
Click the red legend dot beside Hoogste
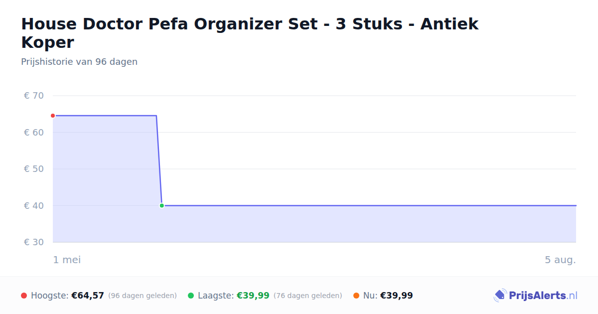point(24,296)
